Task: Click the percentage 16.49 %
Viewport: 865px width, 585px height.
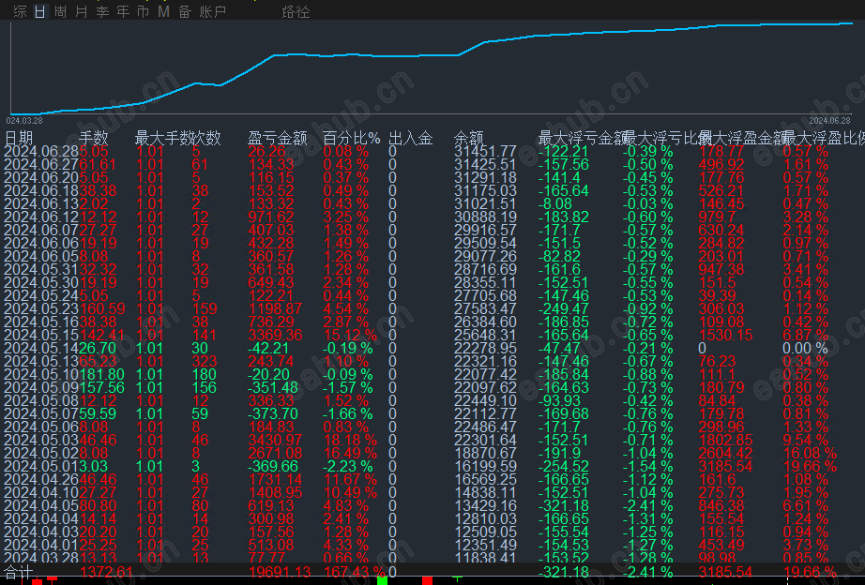Action: (350, 453)
